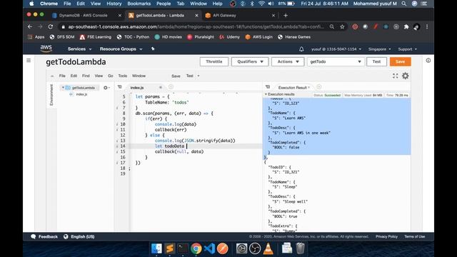
Task: Open the editor Window menu
Action: tap(139, 76)
